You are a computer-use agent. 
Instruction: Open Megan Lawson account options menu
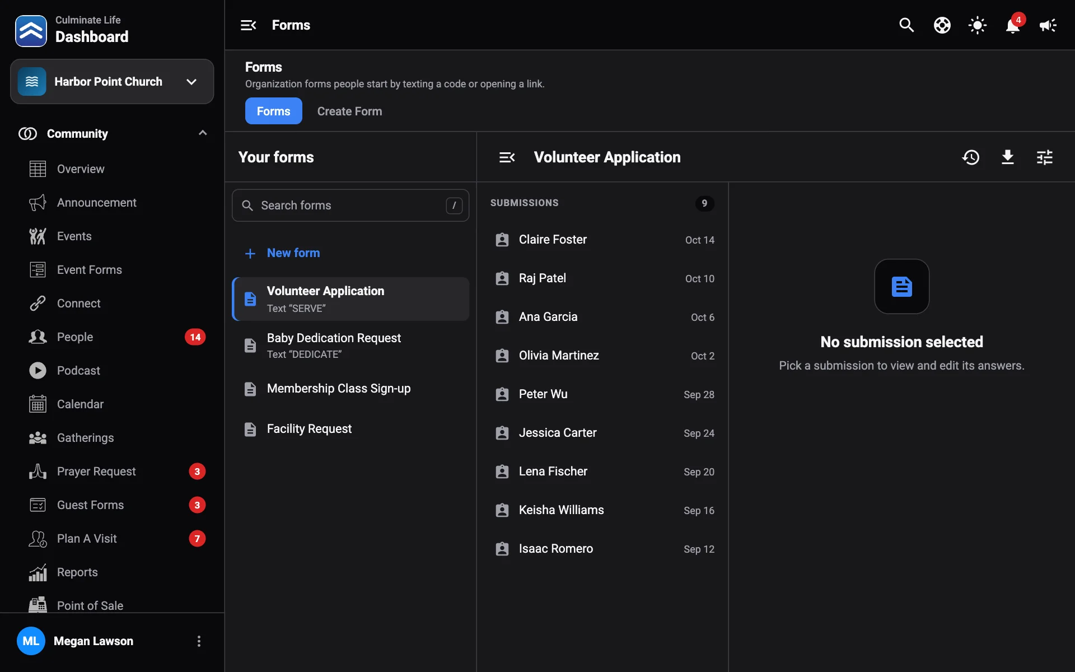pyautogui.click(x=199, y=641)
